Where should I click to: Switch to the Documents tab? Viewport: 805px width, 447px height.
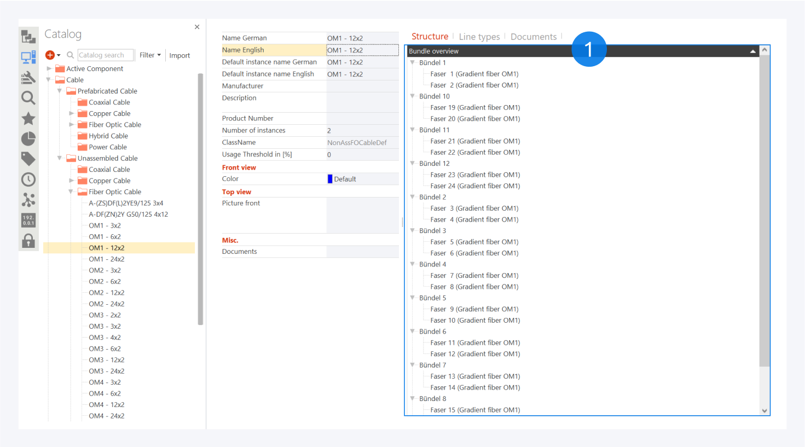[533, 37]
